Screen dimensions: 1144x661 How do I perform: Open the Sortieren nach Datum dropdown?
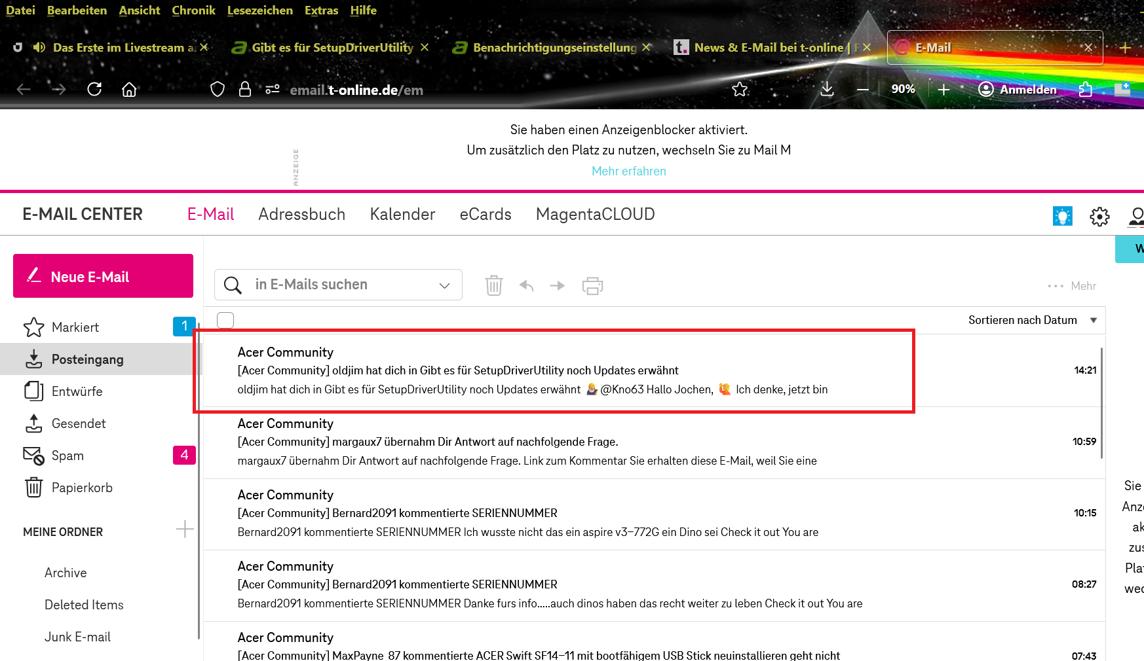point(1033,320)
